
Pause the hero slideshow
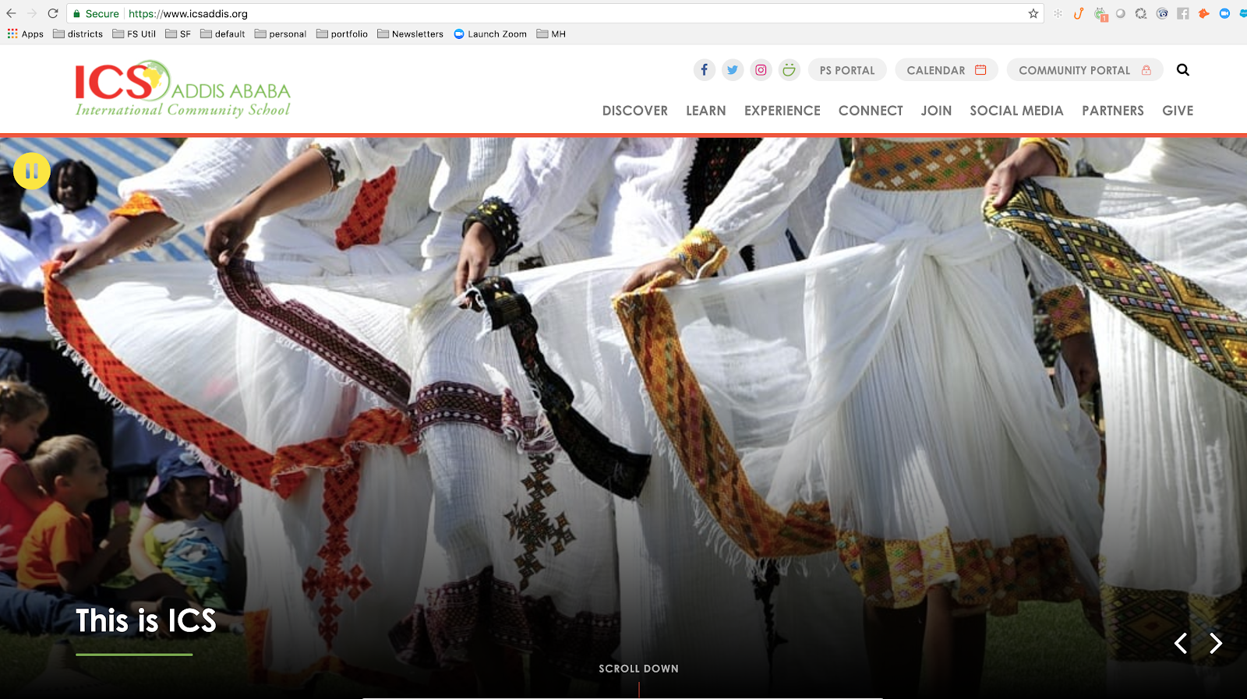(x=32, y=171)
